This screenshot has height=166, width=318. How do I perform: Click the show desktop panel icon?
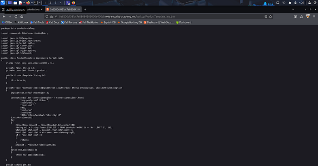click(10, 3)
